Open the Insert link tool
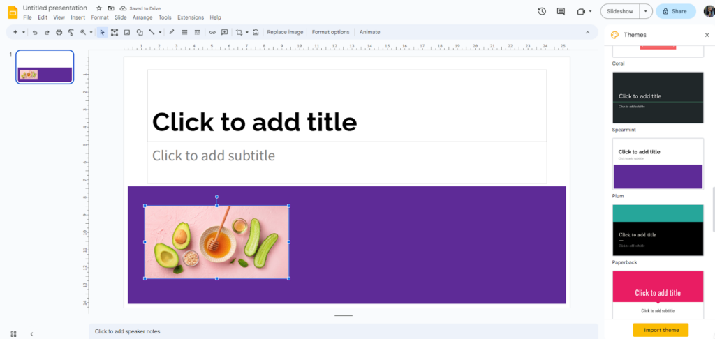Viewport: 715px width, 339px height. click(212, 32)
